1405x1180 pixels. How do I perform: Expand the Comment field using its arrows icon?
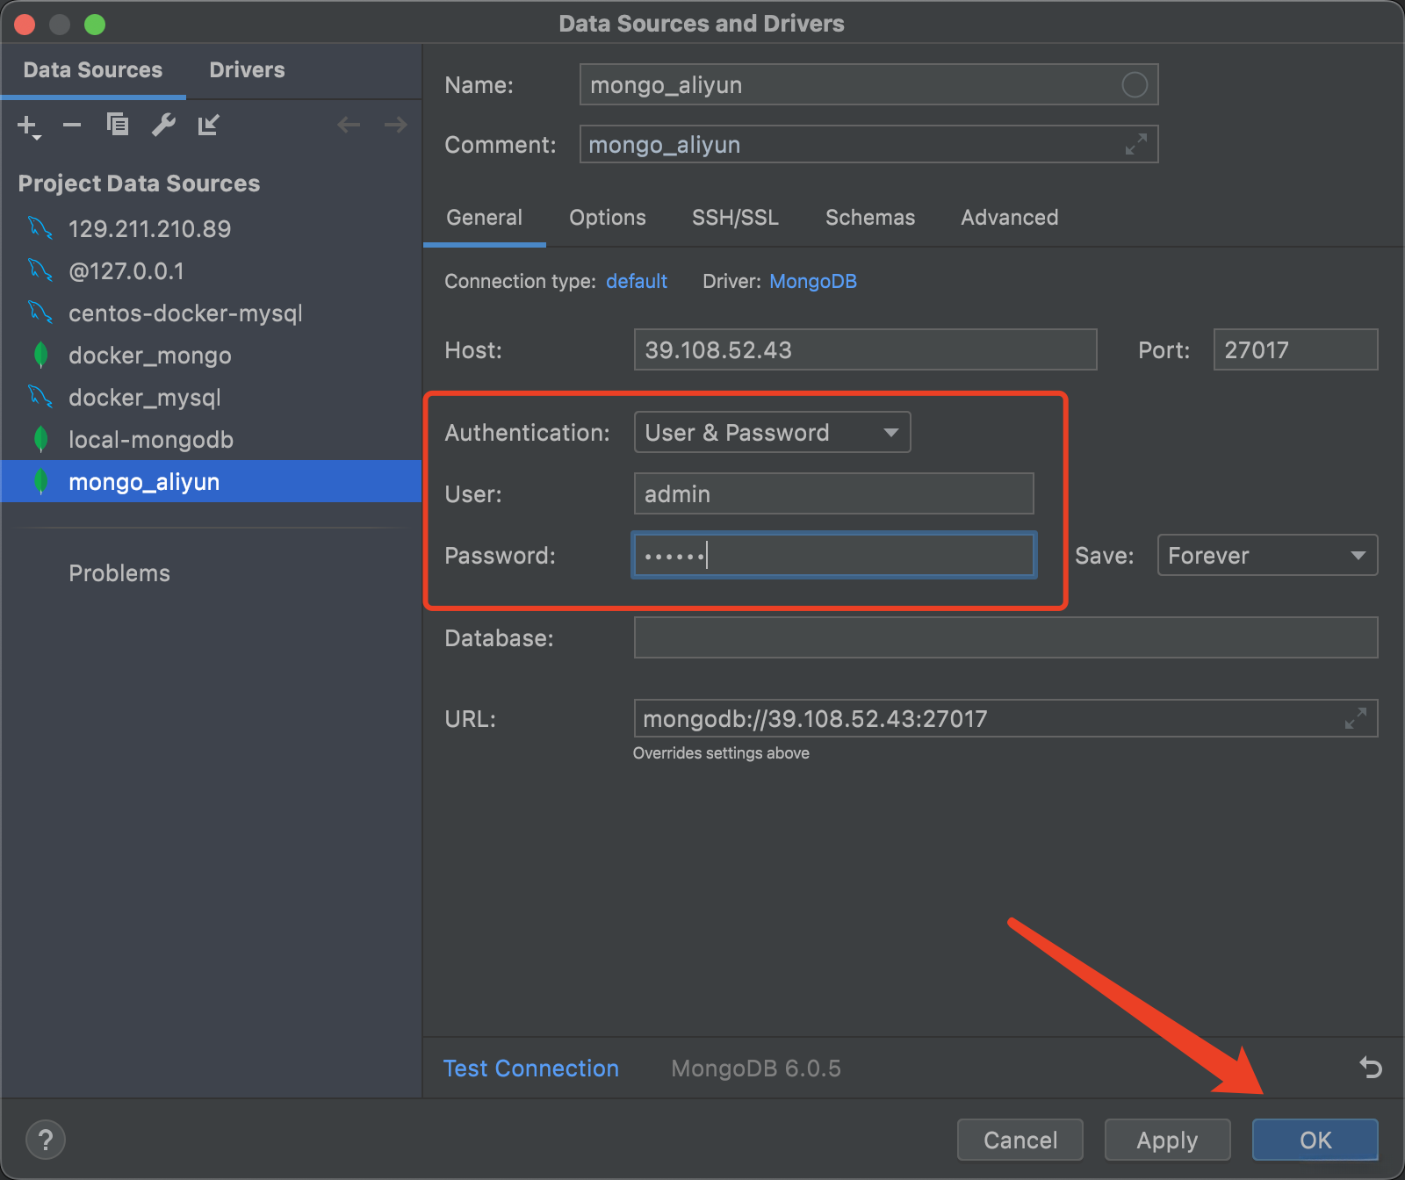[1136, 144]
